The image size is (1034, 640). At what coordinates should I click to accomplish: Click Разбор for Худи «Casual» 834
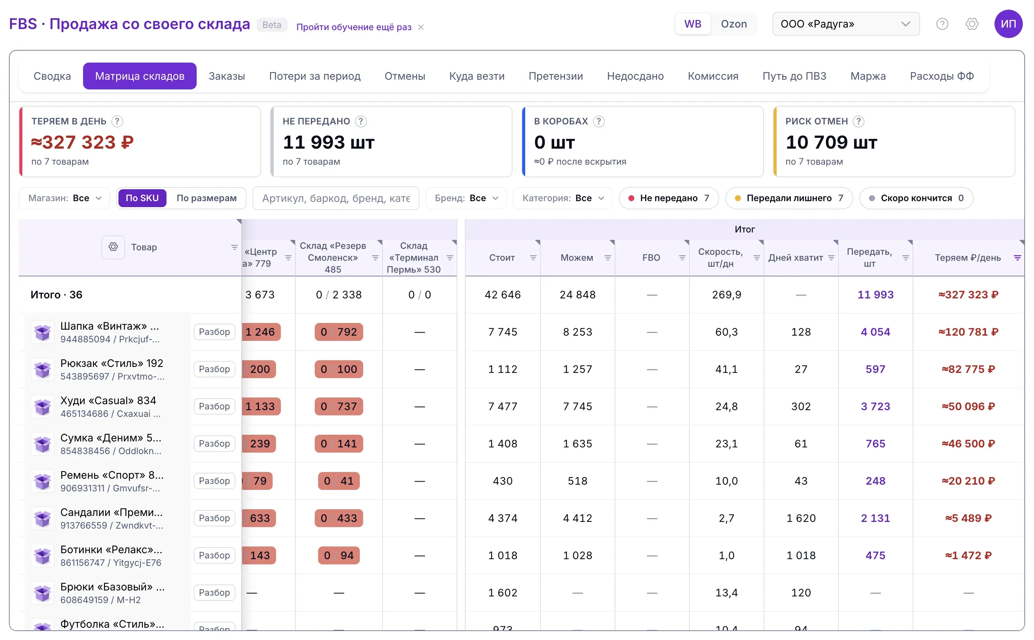tap(215, 406)
